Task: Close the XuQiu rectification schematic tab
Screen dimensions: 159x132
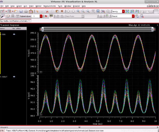Action: point(29,21)
